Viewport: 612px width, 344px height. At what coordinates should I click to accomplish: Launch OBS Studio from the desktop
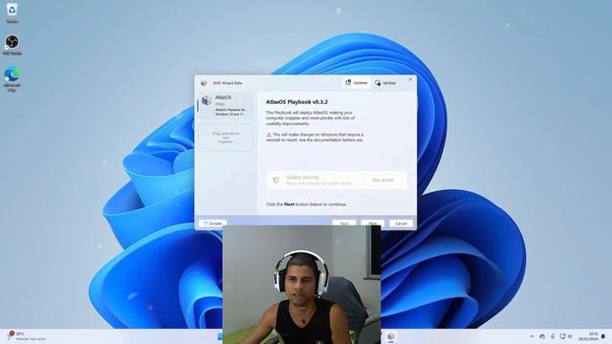pyautogui.click(x=12, y=45)
